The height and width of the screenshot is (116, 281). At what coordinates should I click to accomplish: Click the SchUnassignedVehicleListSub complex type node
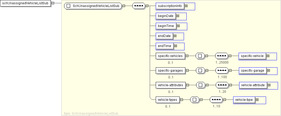[93, 6]
